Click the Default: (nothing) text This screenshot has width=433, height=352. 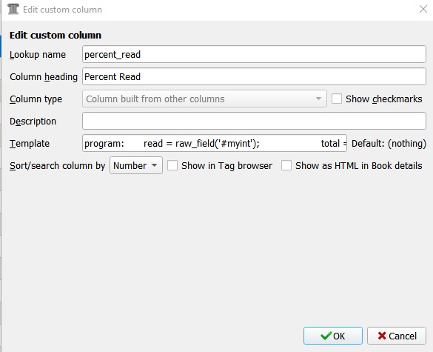pyautogui.click(x=389, y=144)
